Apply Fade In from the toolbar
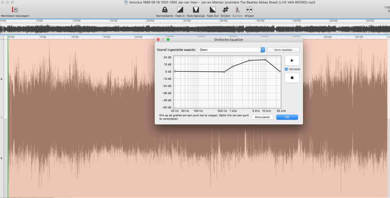The width and height of the screenshot is (390, 198). (x=180, y=10)
